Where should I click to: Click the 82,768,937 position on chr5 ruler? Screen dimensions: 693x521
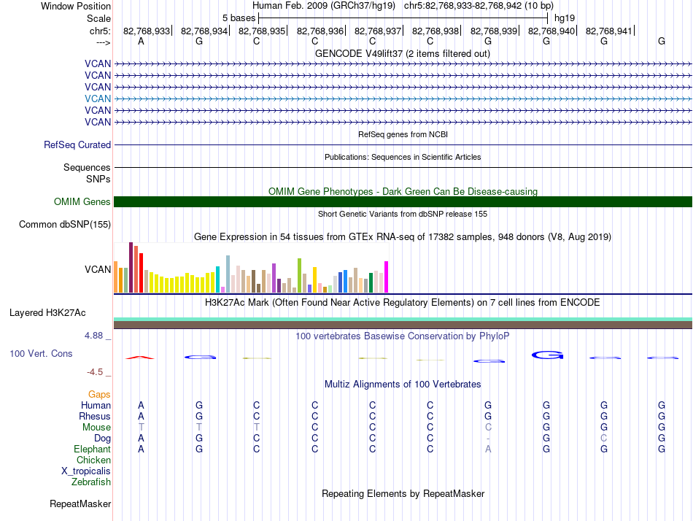[378, 31]
